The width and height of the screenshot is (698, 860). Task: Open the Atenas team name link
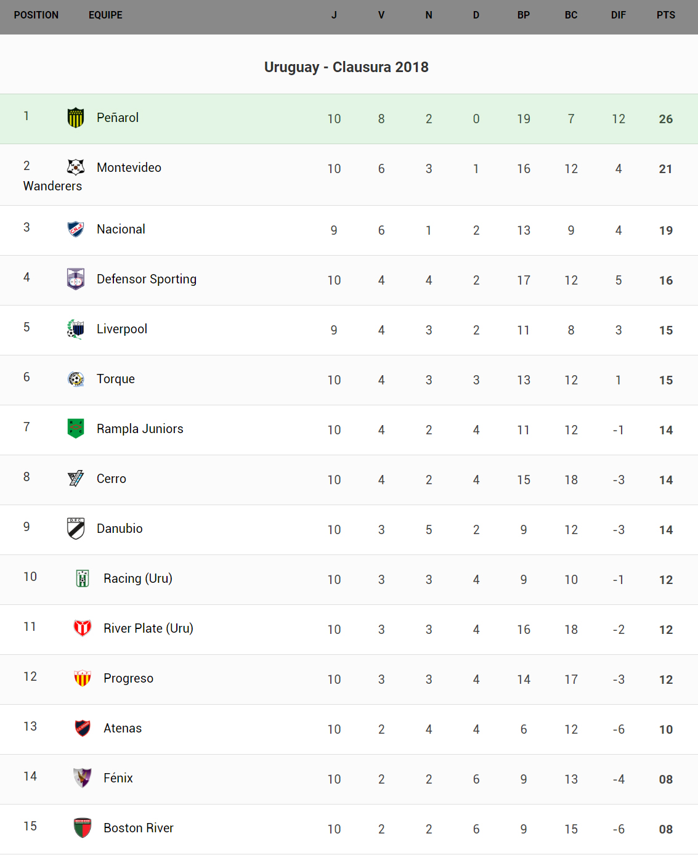(x=123, y=728)
